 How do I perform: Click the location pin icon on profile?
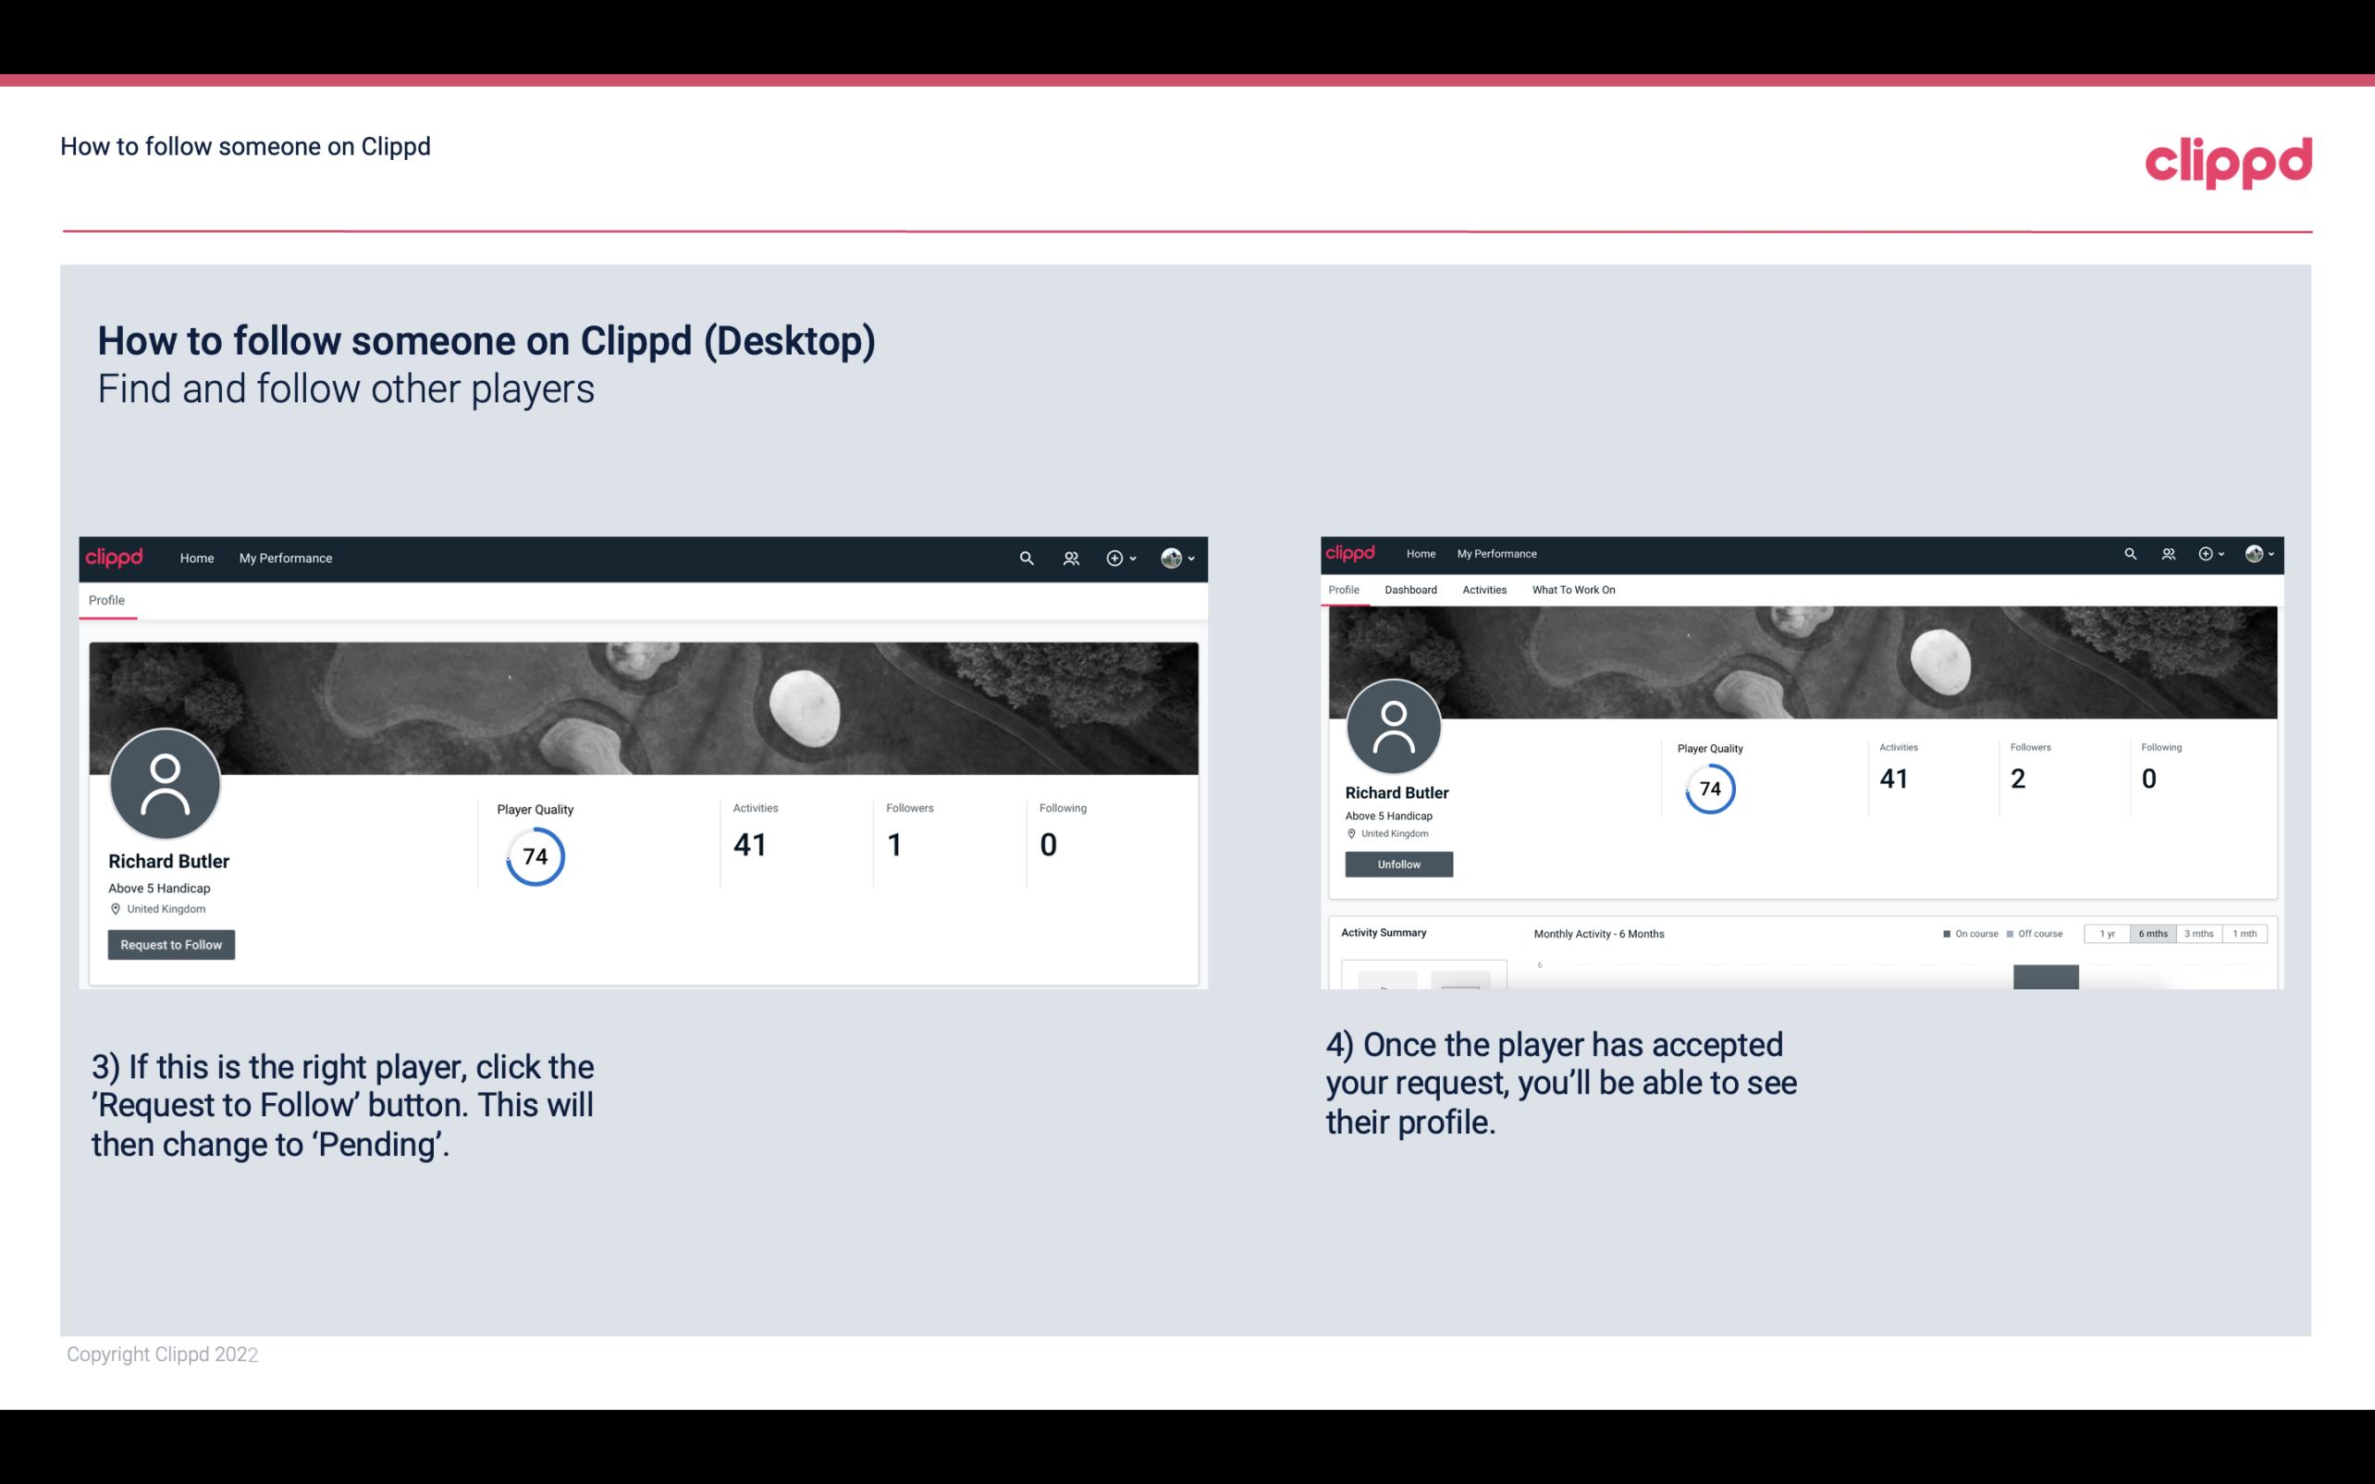click(115, 908)
